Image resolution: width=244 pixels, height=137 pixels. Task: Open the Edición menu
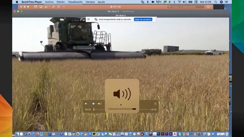click(x=61, y=2)
